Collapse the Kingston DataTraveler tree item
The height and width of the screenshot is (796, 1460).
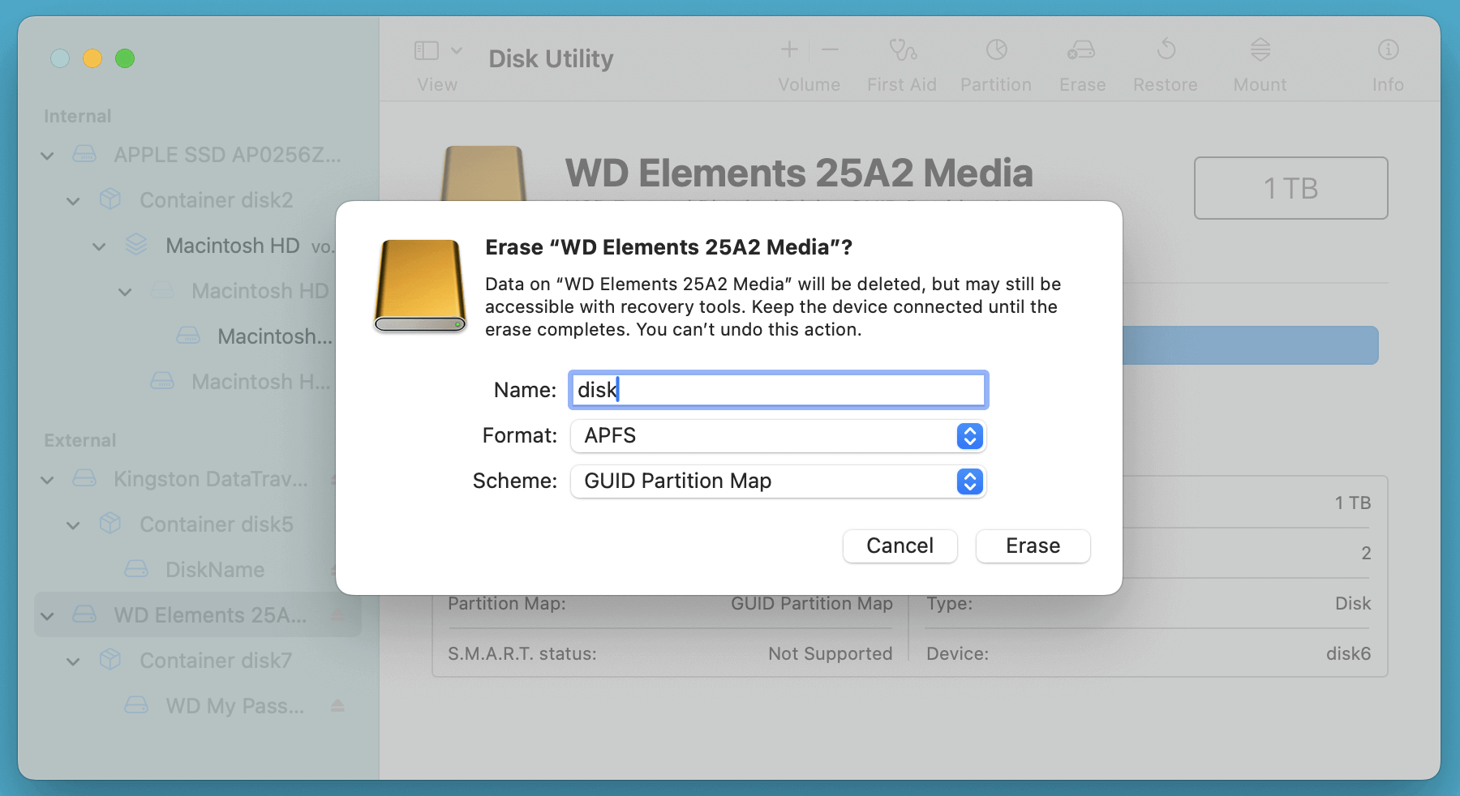point(48,480)
